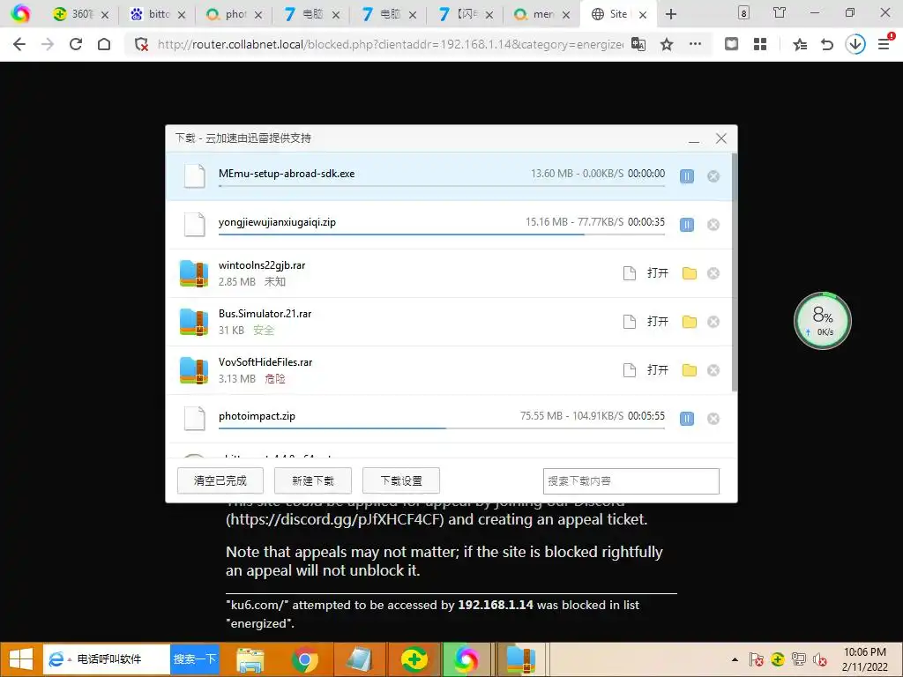
Task: Switch to the bitto tab
Action: (157, 14)
